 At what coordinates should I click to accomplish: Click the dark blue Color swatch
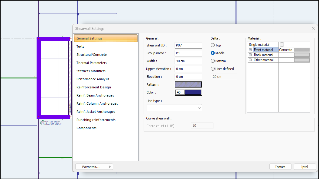(x=193, y=92)
